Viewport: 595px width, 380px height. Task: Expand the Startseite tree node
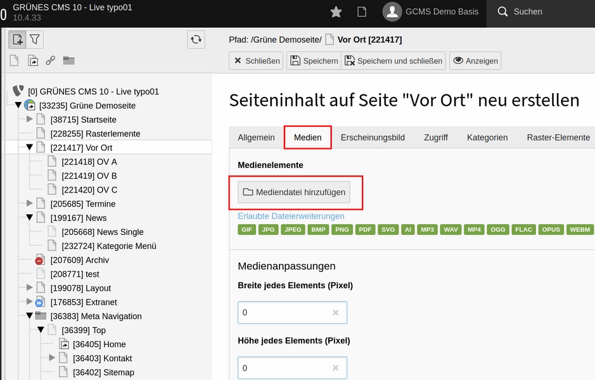tap(29, 120)
